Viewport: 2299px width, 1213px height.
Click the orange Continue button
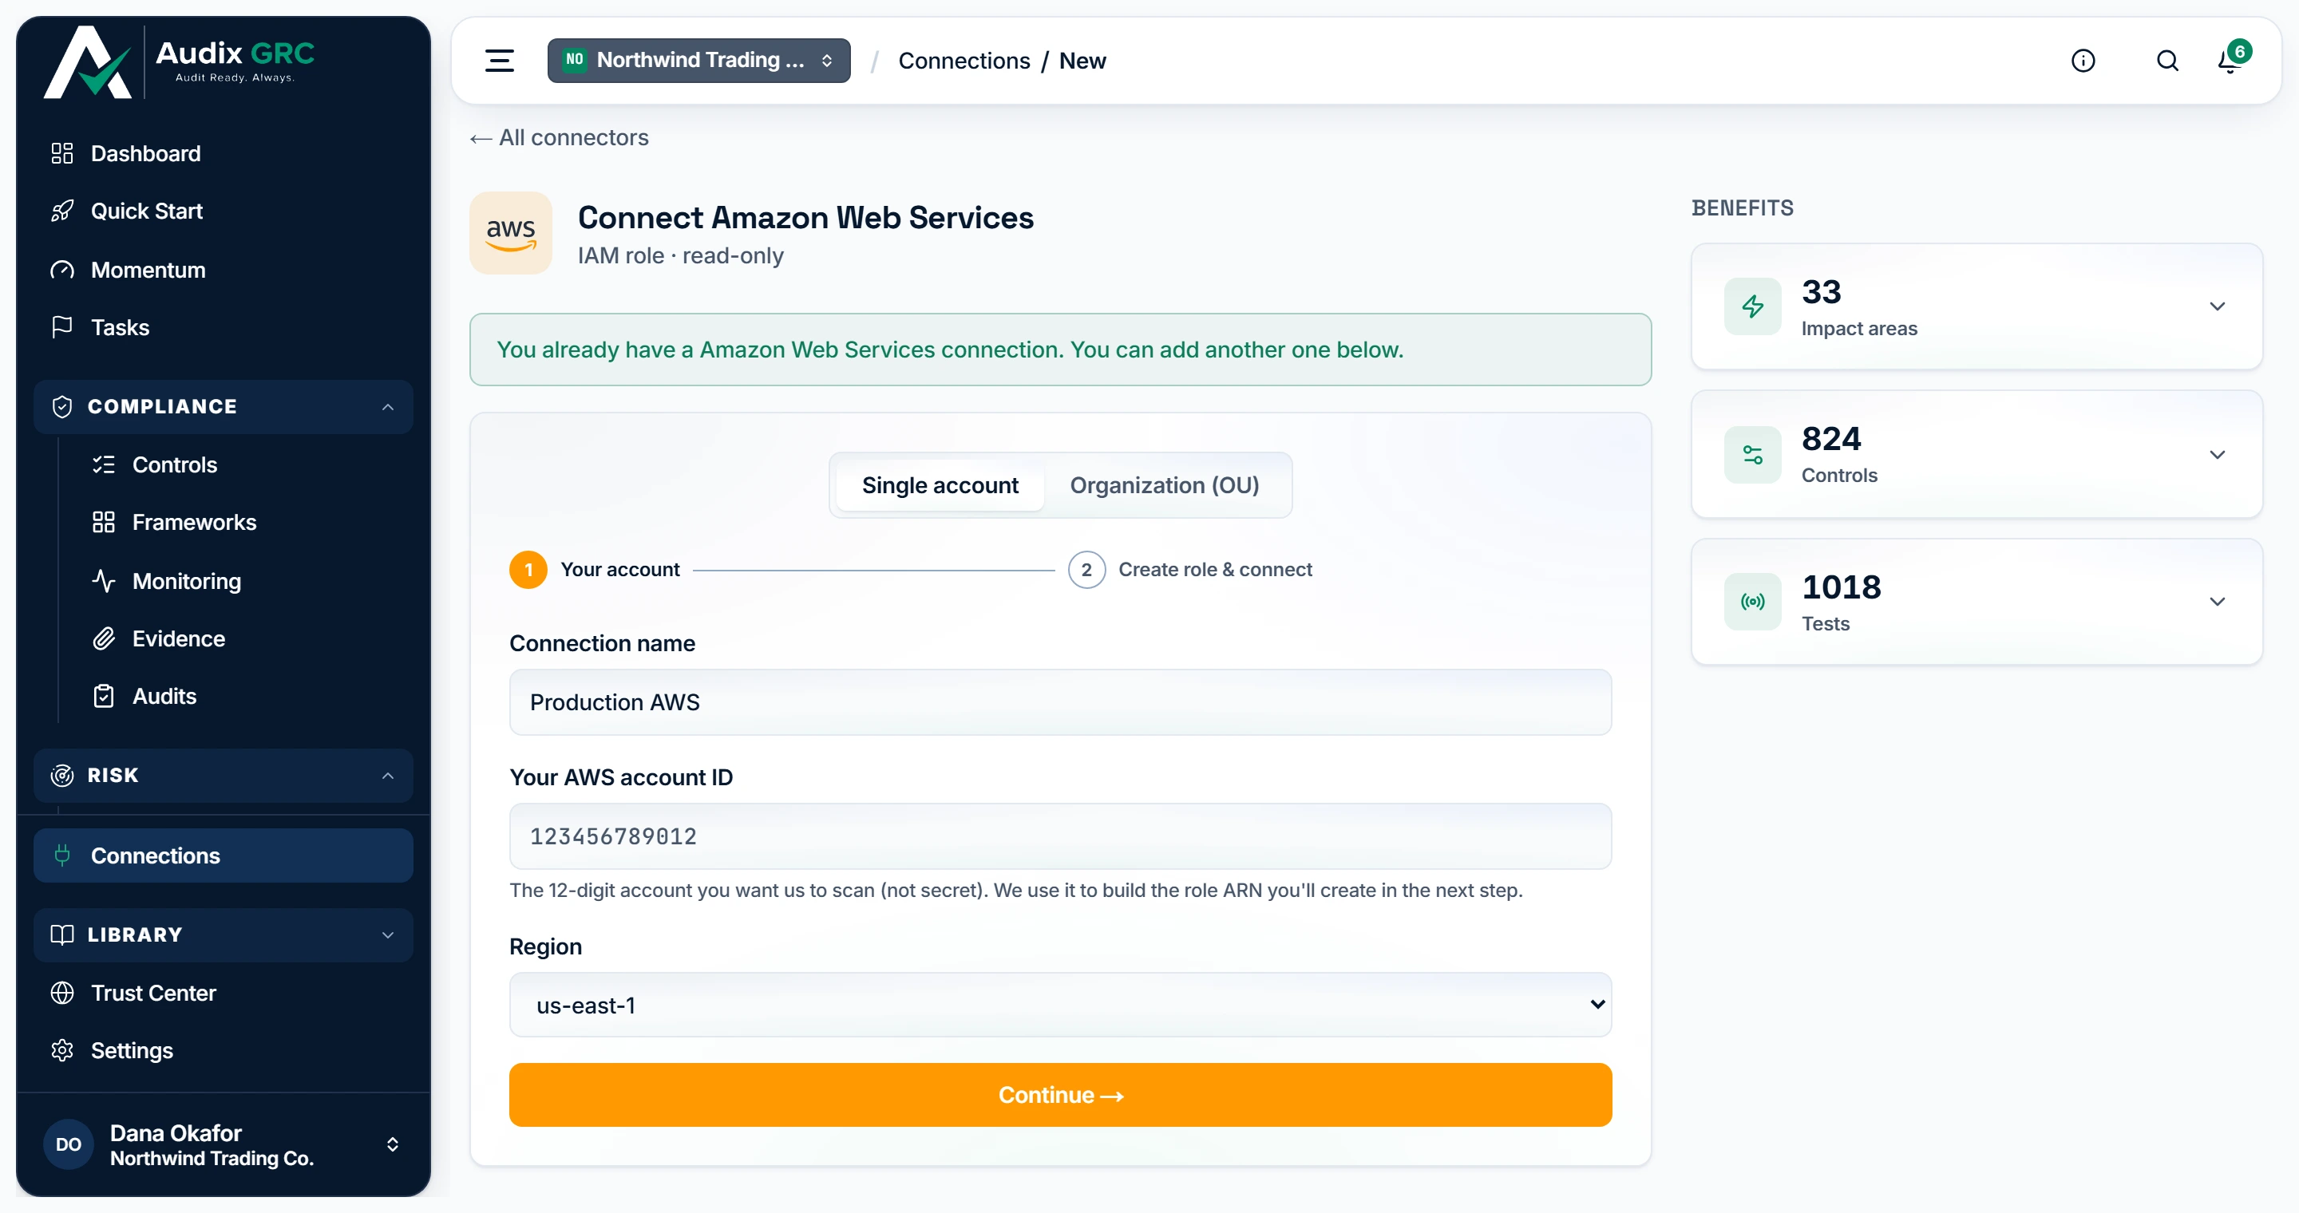(1060, 1094)
